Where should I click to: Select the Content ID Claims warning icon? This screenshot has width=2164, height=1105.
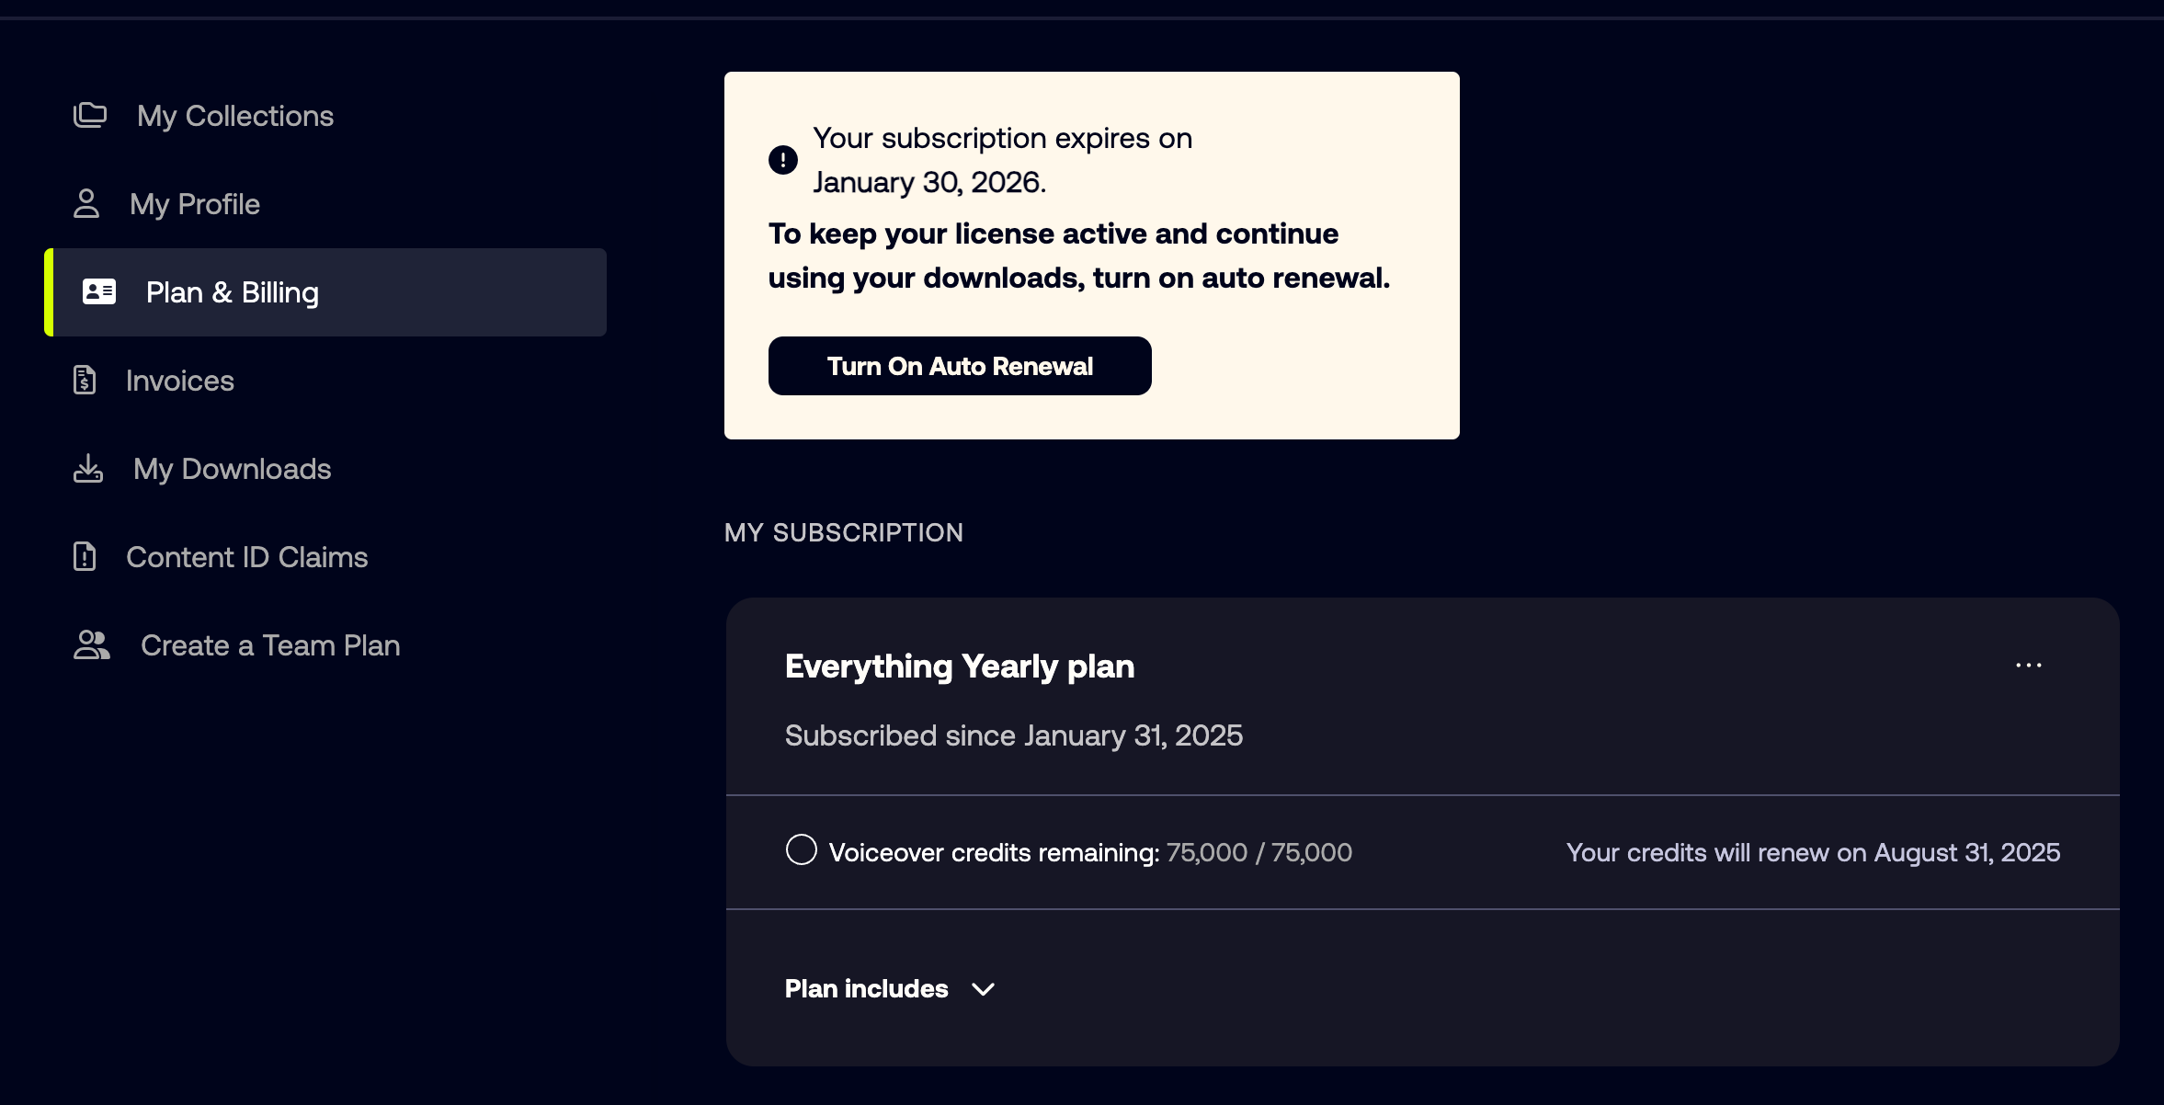(85, 556)
